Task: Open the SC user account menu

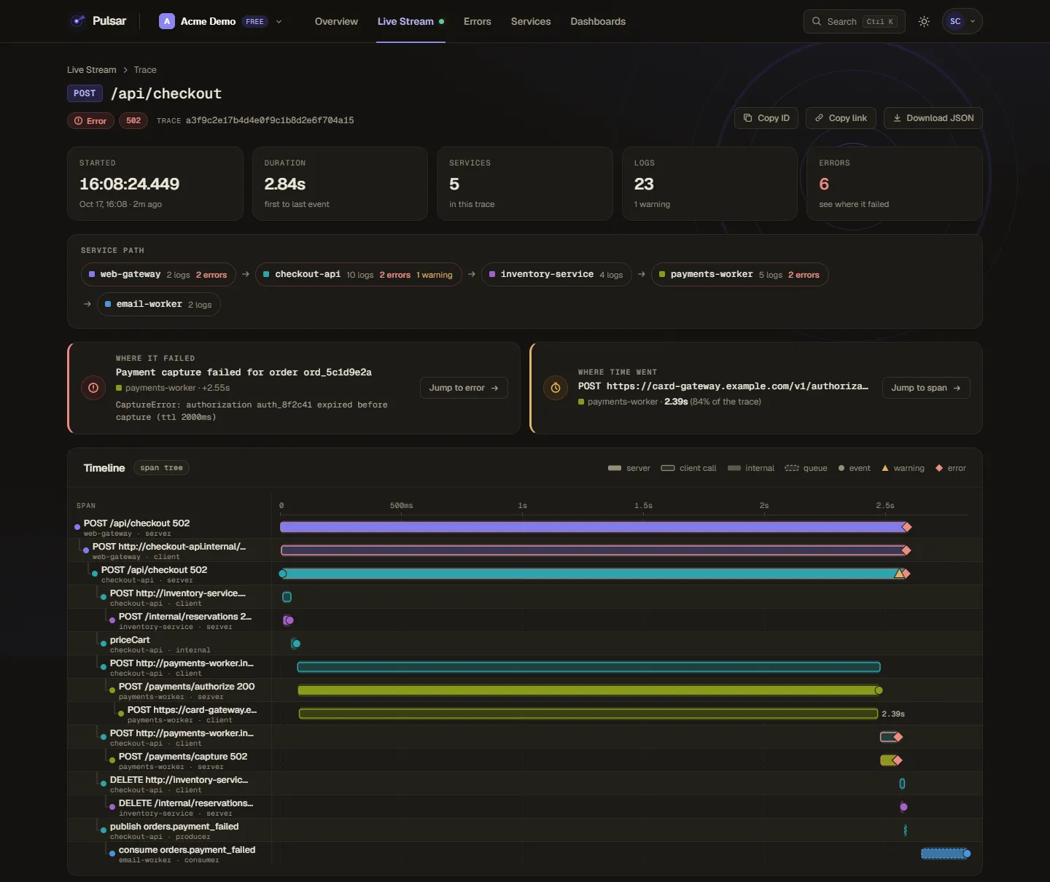Action: pos(962,22)
